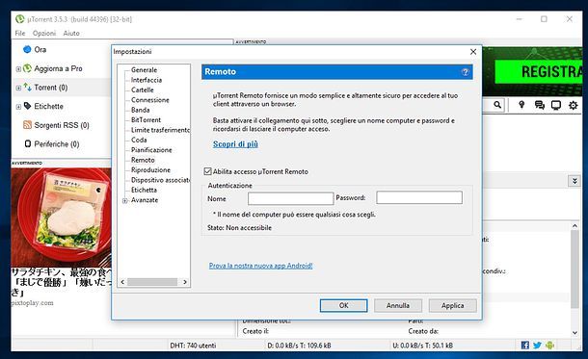This screenshot has width=588, height=359.
Task: Click the Sorgenti RSS (0) sidebar label
Action: pyautogui.click(x=62, y=125)
